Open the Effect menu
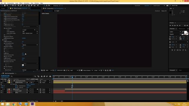 point(21,3)
